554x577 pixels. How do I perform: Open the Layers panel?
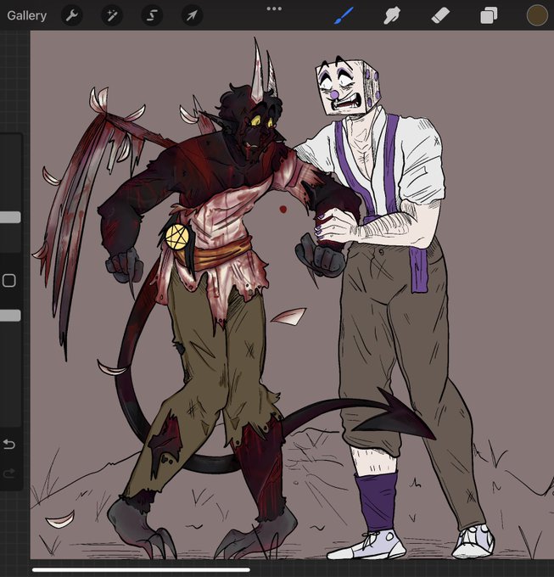[x=489, y=16]
